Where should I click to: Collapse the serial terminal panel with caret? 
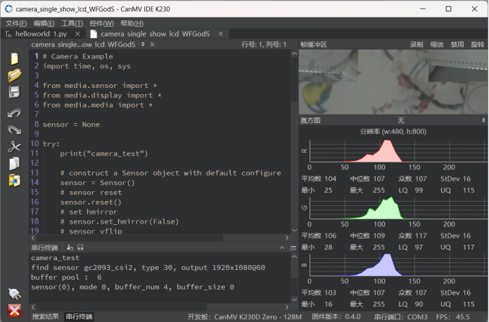click(x=282, y=247)
